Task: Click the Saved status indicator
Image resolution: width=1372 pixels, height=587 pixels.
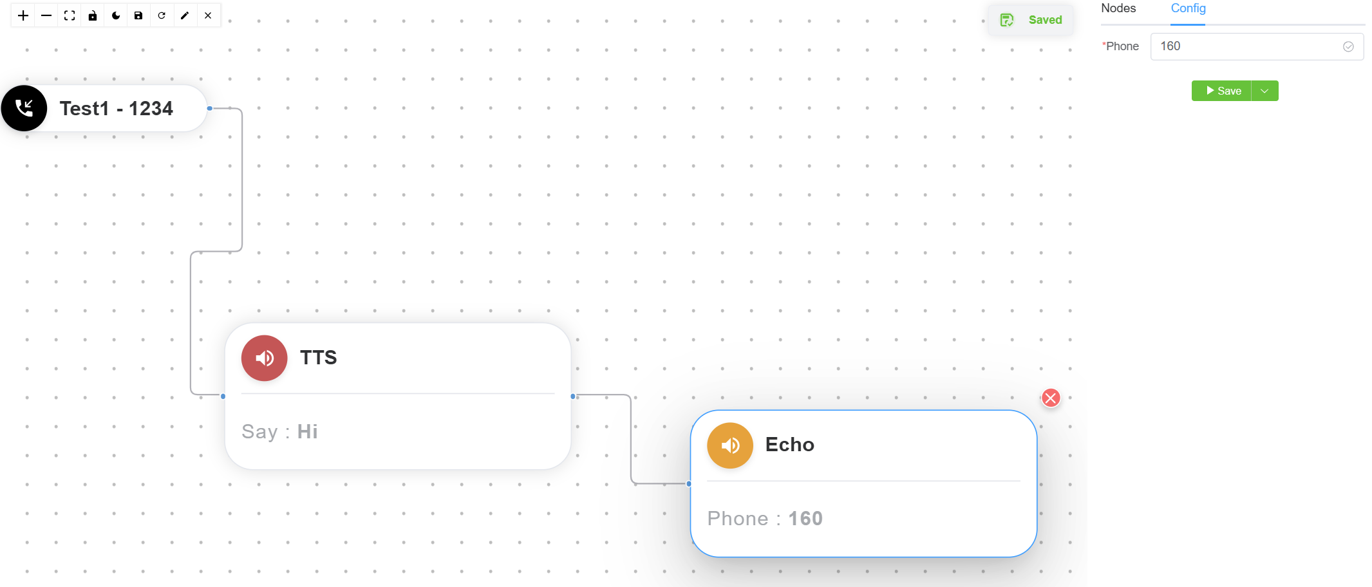Action: [x=1031, y=20]
